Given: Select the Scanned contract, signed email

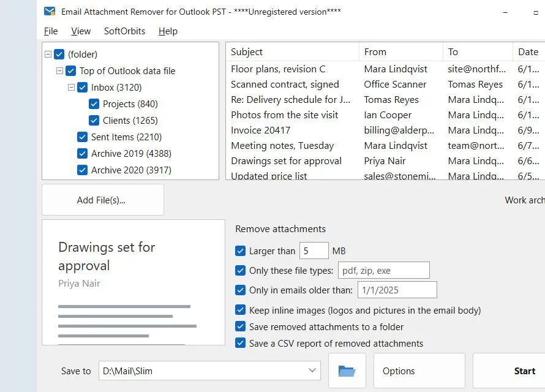Looking at the screenshot, I should tap(385, 84).
